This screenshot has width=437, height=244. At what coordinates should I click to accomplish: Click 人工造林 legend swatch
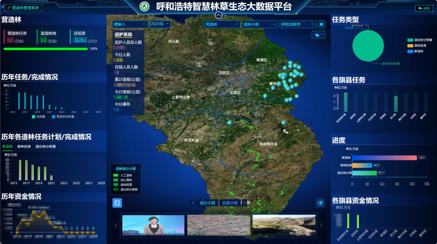(116, 175)
